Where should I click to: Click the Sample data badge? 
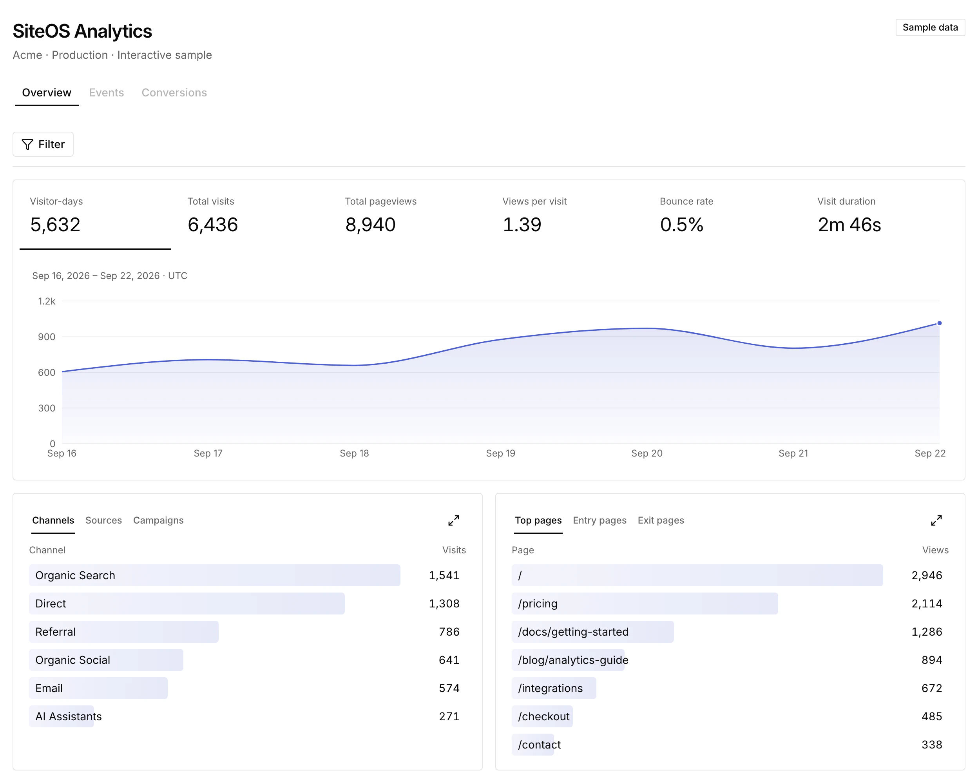pyautogui.click(x=930, y=27)
